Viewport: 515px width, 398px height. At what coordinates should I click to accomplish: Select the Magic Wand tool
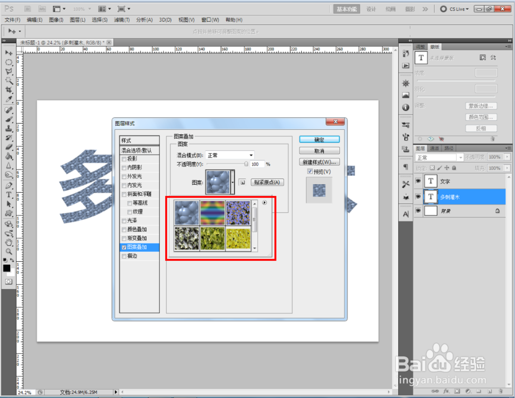(x=9, y=80)
